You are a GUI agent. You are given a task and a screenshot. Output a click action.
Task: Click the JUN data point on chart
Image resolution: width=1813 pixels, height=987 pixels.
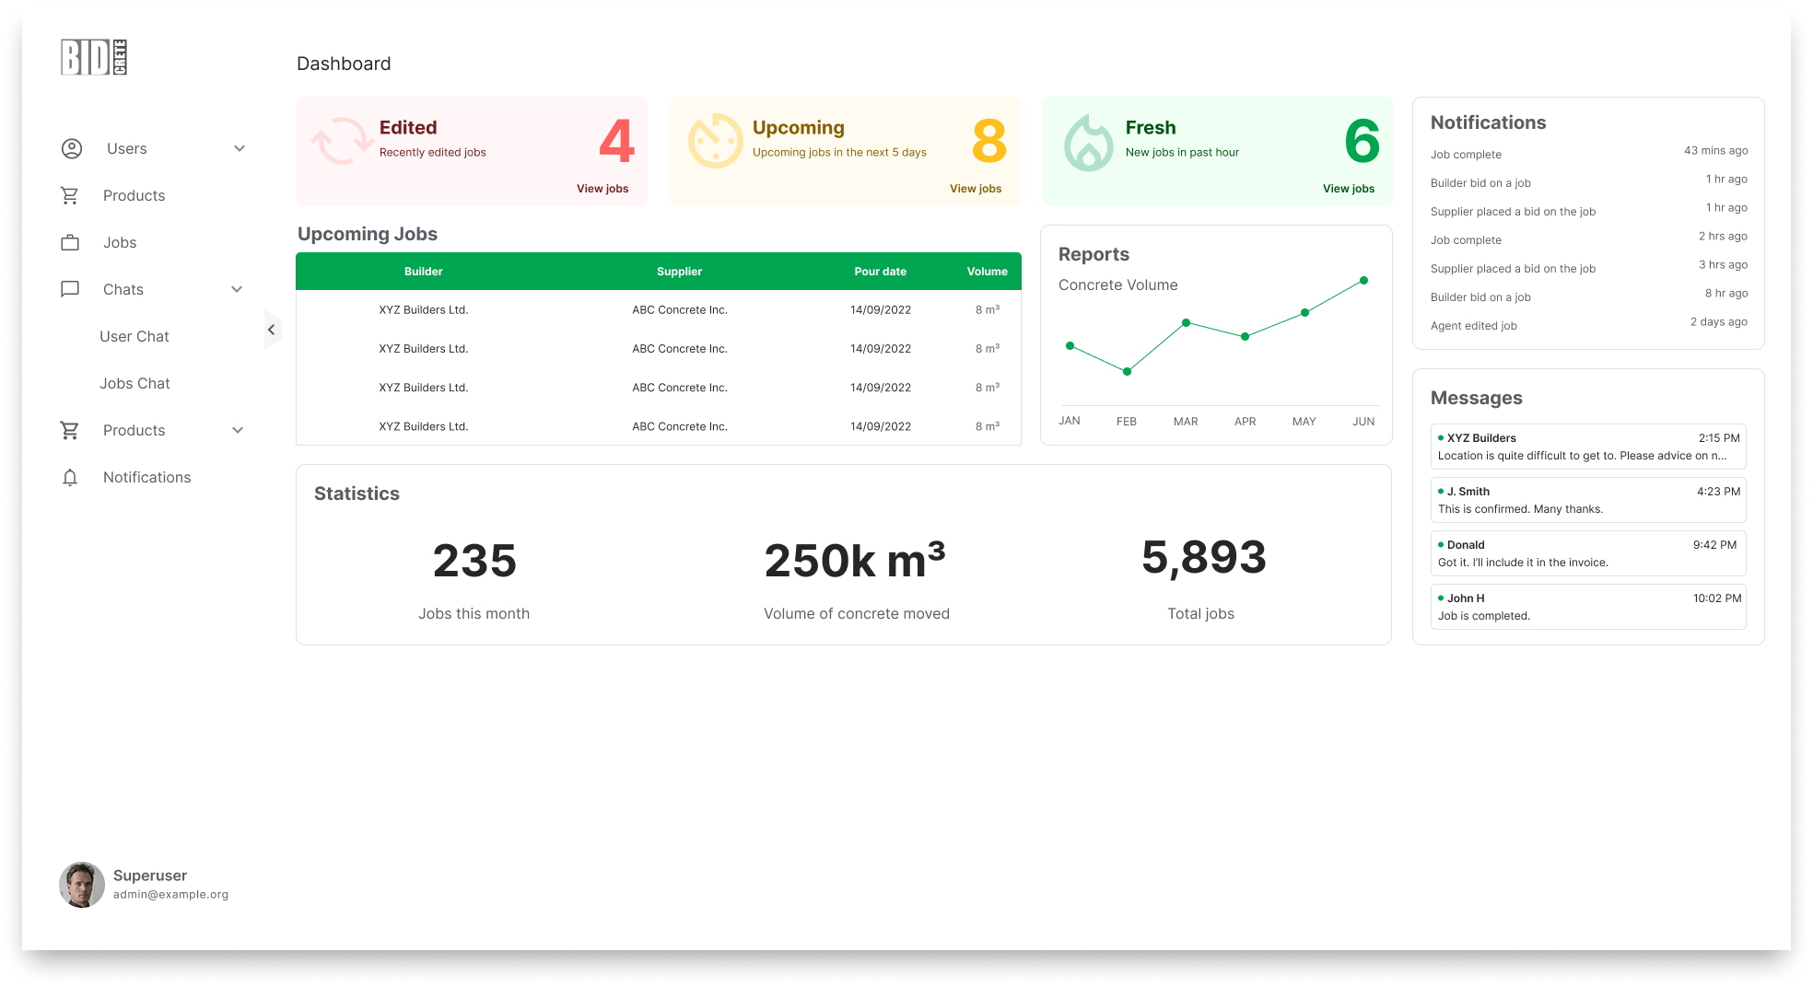1363,280
